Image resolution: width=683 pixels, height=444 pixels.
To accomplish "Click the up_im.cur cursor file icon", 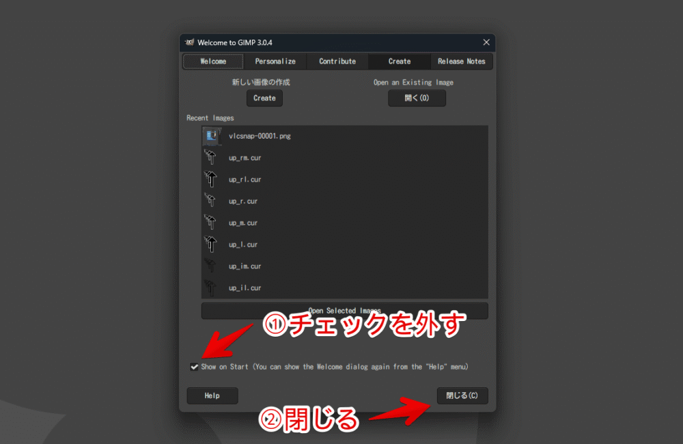I will click(212, 266).
